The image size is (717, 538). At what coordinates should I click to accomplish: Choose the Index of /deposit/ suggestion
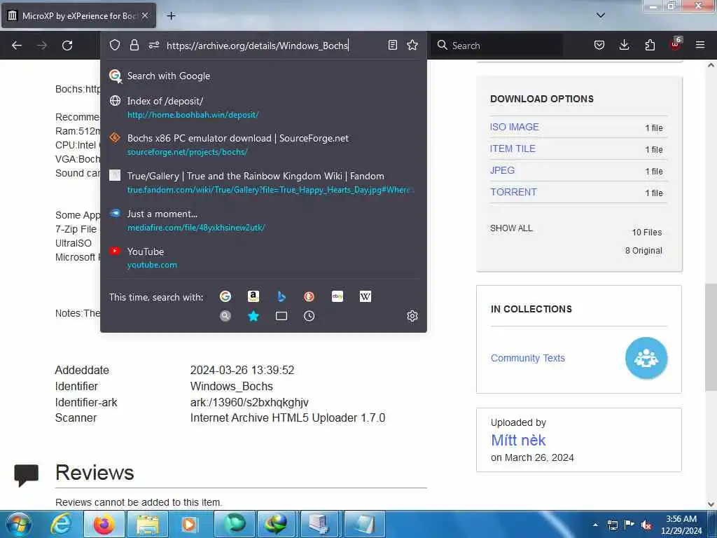coord(263,107)
